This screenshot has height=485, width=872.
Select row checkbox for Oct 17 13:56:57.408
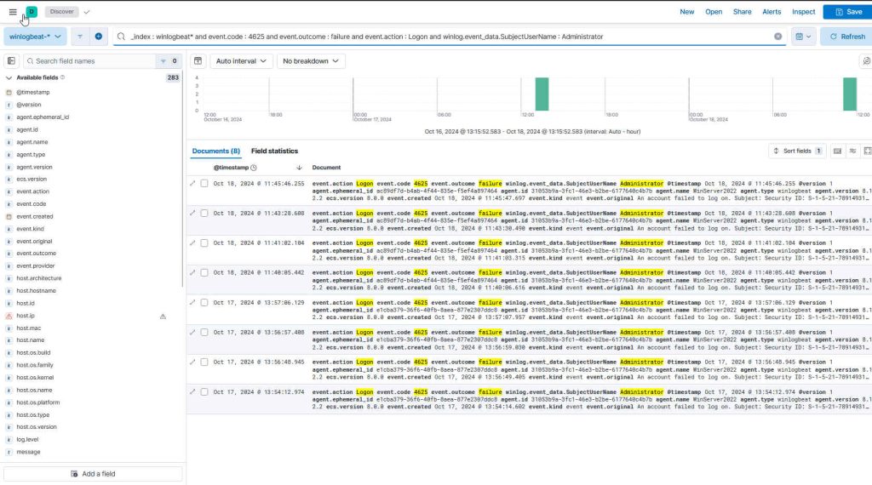(204, 332)
